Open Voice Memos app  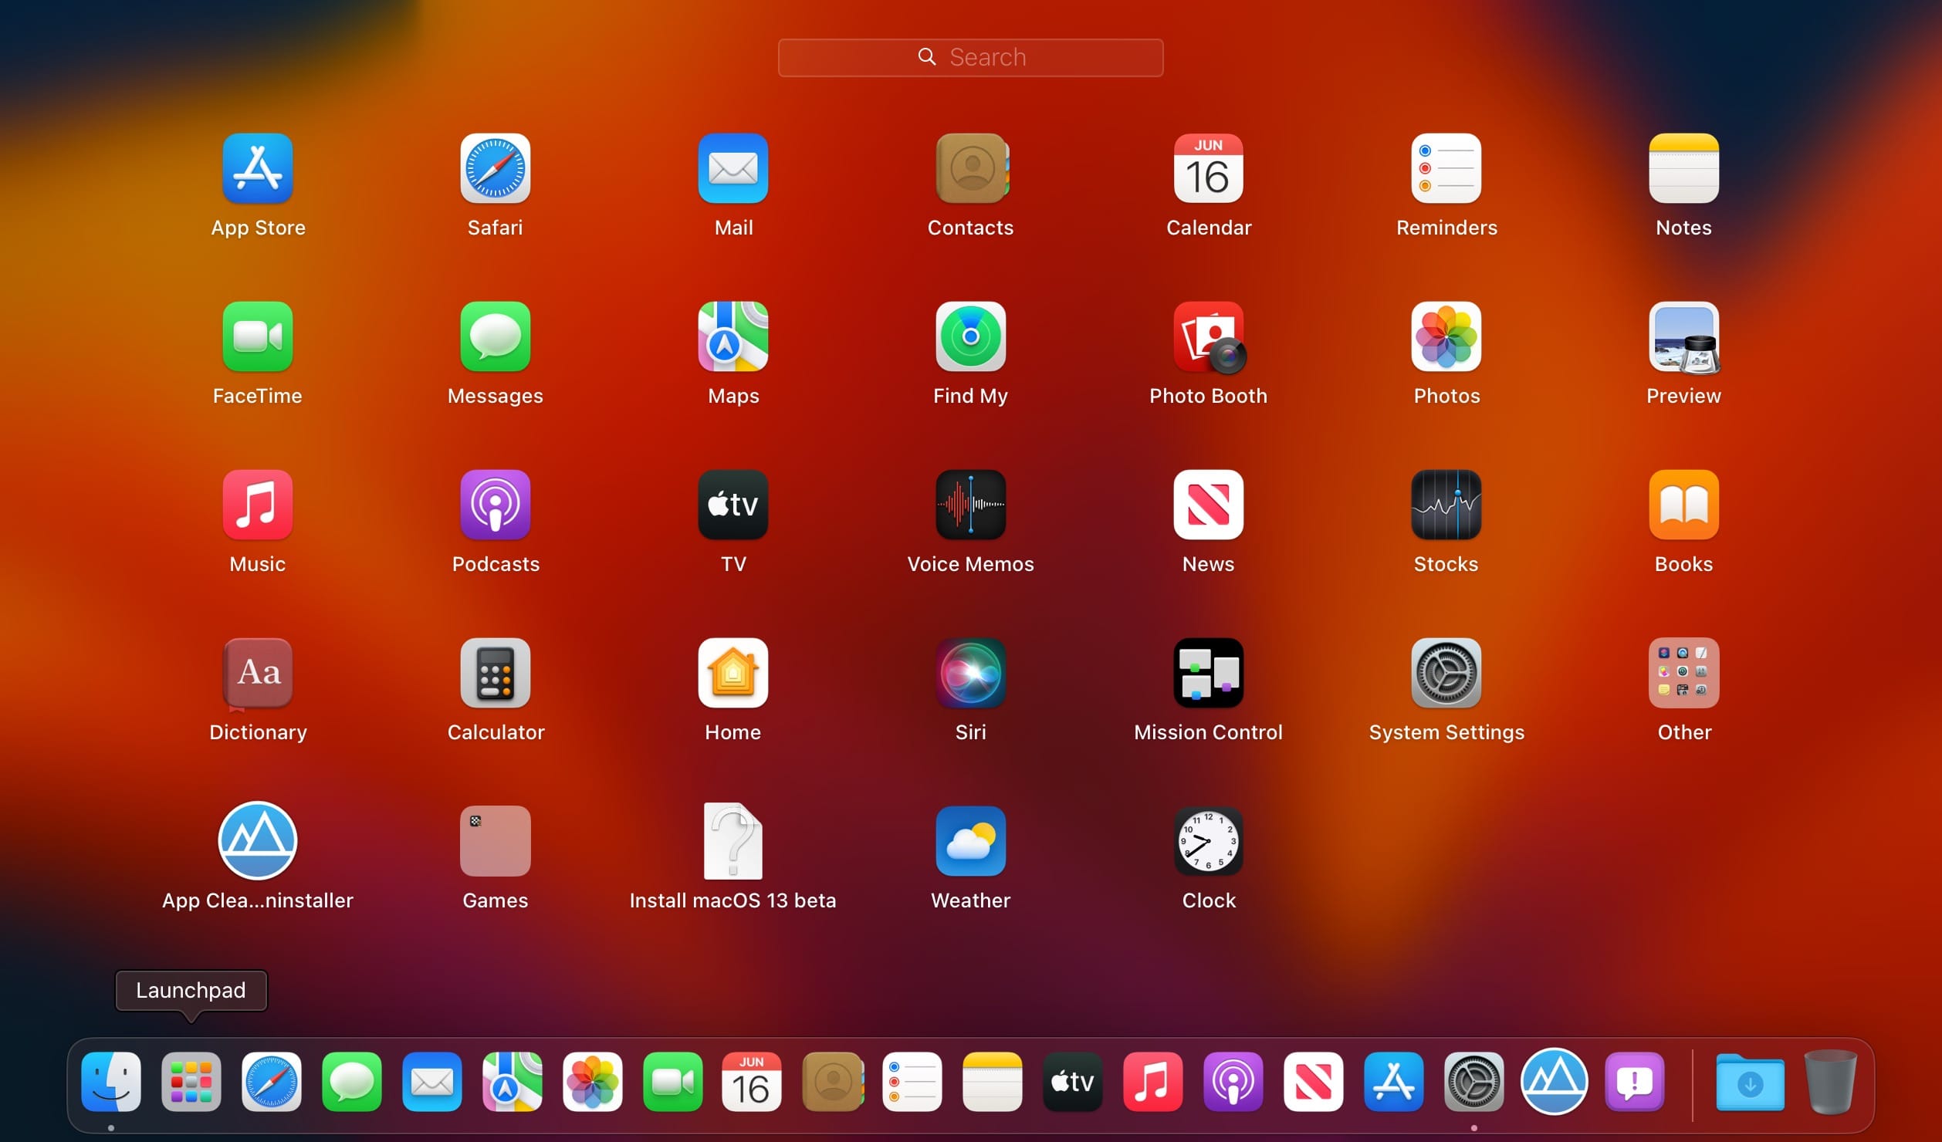(969, 505)
